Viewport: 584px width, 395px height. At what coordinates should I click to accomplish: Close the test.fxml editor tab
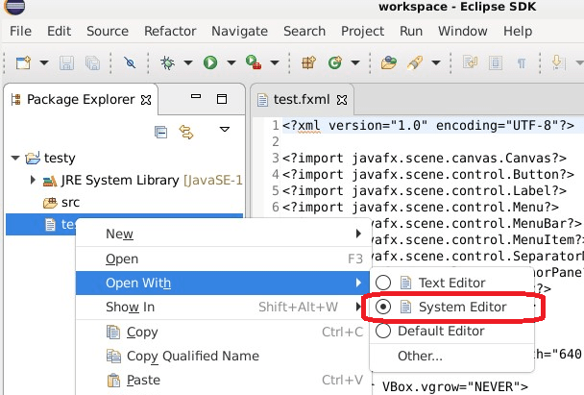click(342, 100)
